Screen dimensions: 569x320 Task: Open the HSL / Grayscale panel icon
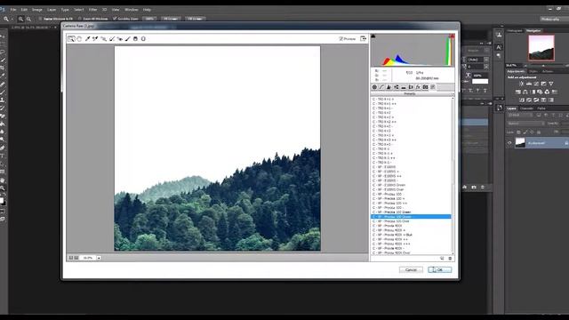pyautogui.click(x=397, y=87)
